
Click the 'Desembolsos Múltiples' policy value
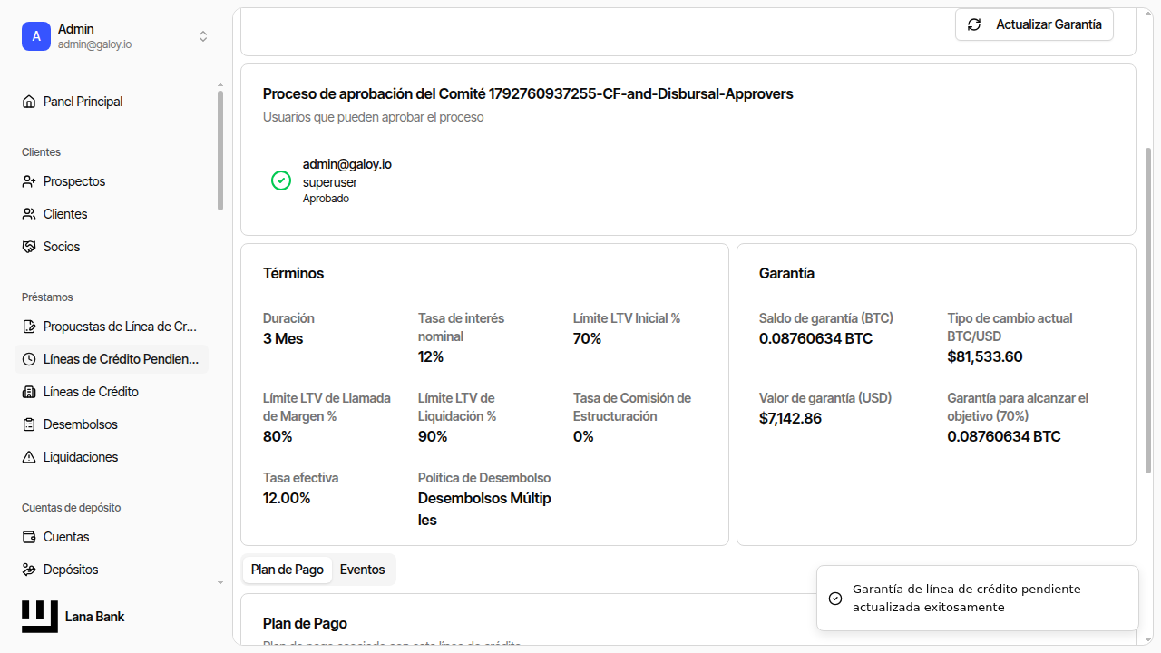click(x=484, y=509)
